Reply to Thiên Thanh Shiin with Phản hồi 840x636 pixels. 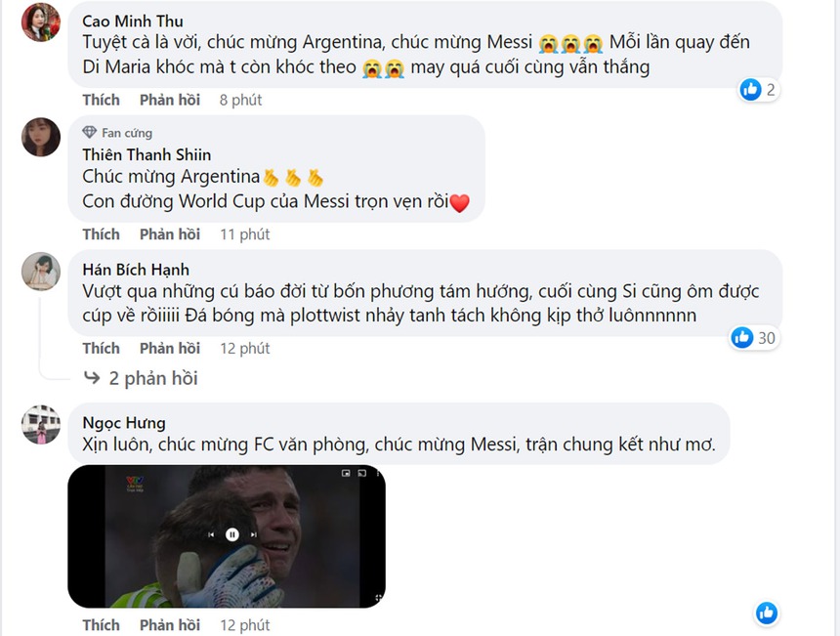pos(170,234)
